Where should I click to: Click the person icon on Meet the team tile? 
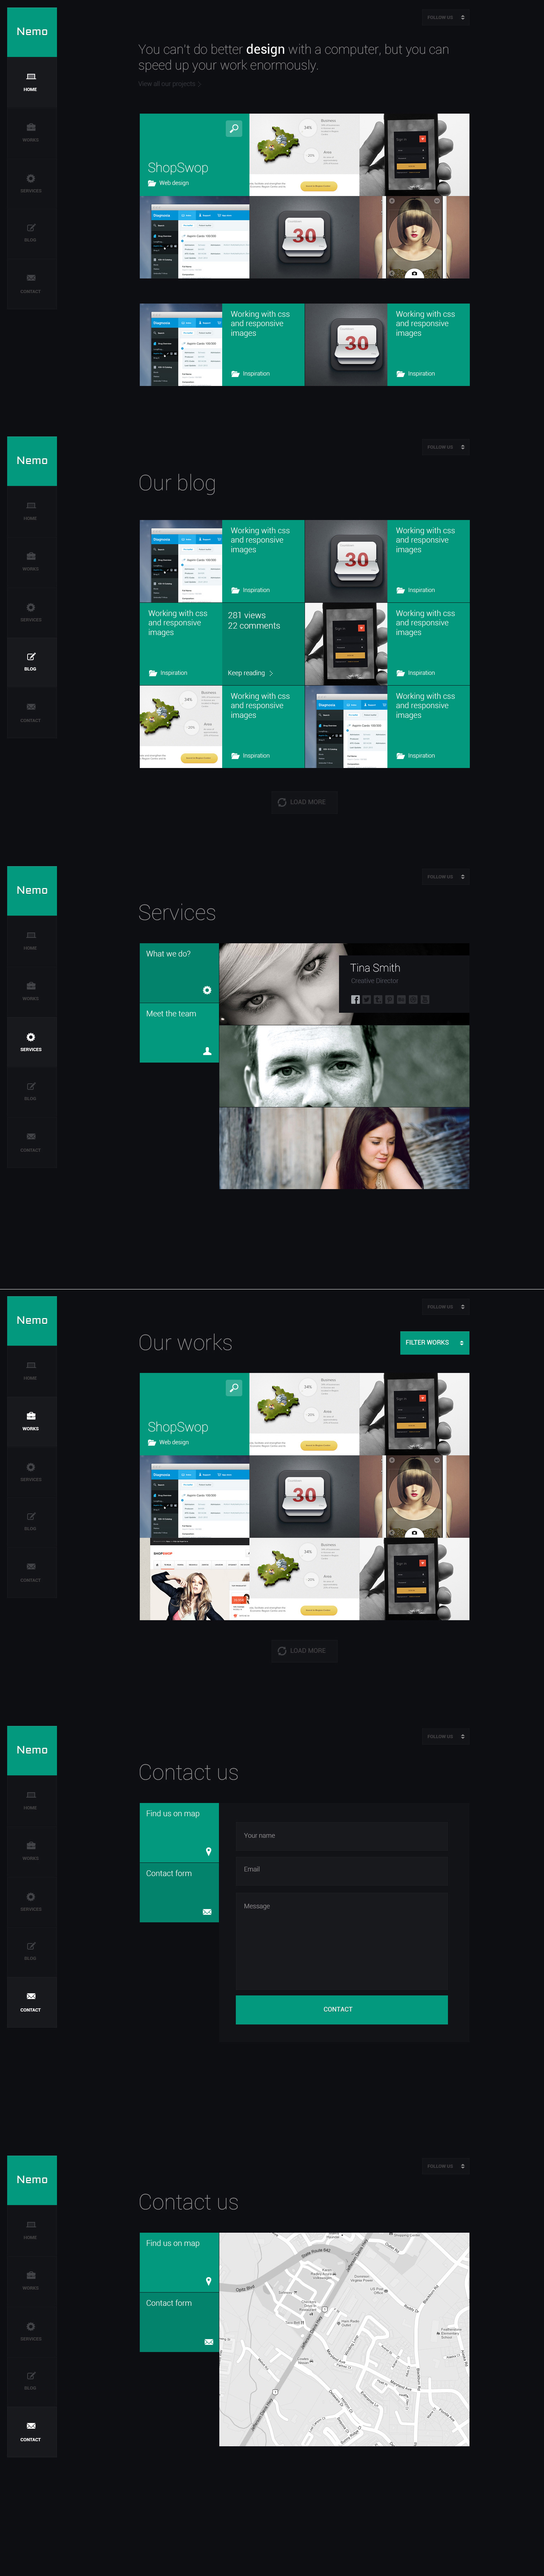(x=207, y=1051)
